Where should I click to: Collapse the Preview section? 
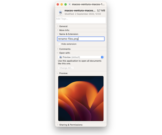pos(58,73)
